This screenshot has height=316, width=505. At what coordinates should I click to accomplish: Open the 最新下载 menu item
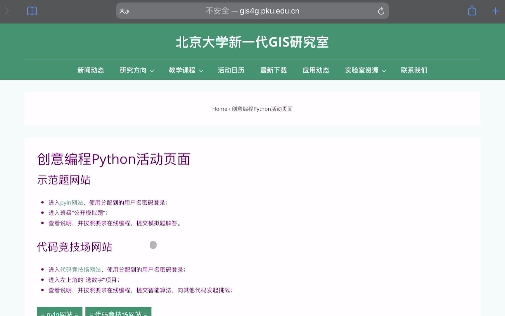click(x=274, y=70)
